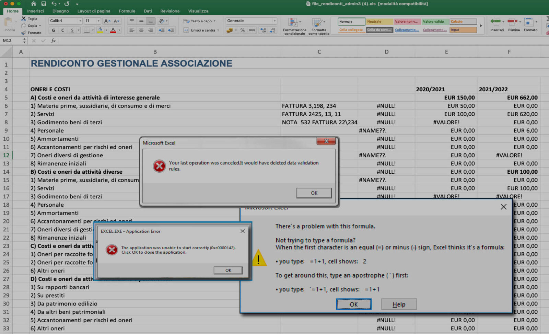Image resolution: width=549 pixels, height=334 pixels.
Task: Click OK in the formula problem dialog
Action: coord(353,304)
